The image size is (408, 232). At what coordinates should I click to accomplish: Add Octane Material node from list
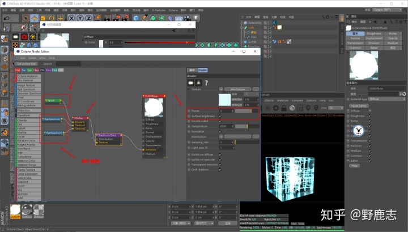[x=28, y=76]
